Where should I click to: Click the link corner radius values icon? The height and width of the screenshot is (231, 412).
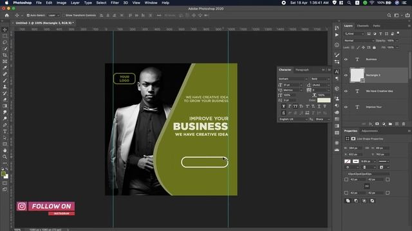tap(367, 186)
